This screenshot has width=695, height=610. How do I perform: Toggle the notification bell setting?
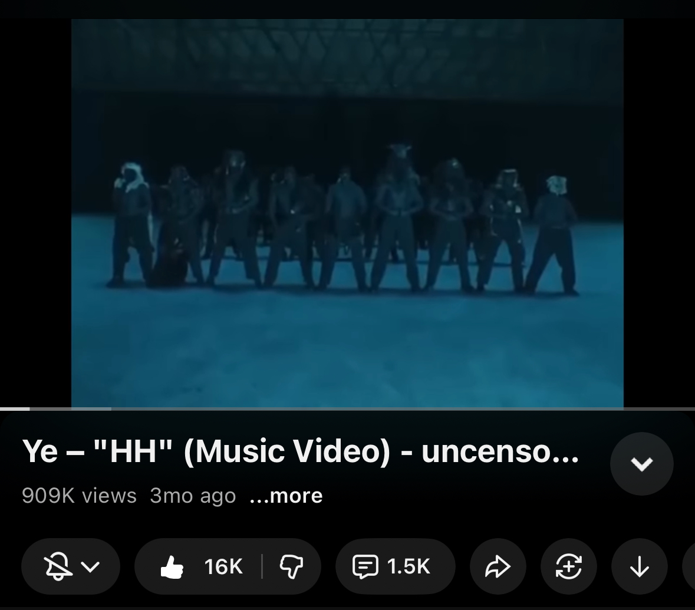[x=58, y=566]
